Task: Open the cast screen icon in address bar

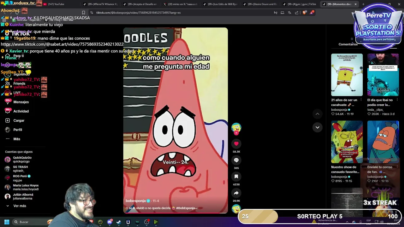Action: point(282,13)
